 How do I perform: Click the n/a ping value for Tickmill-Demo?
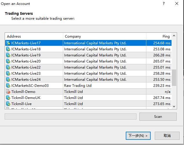coord(167,92)
